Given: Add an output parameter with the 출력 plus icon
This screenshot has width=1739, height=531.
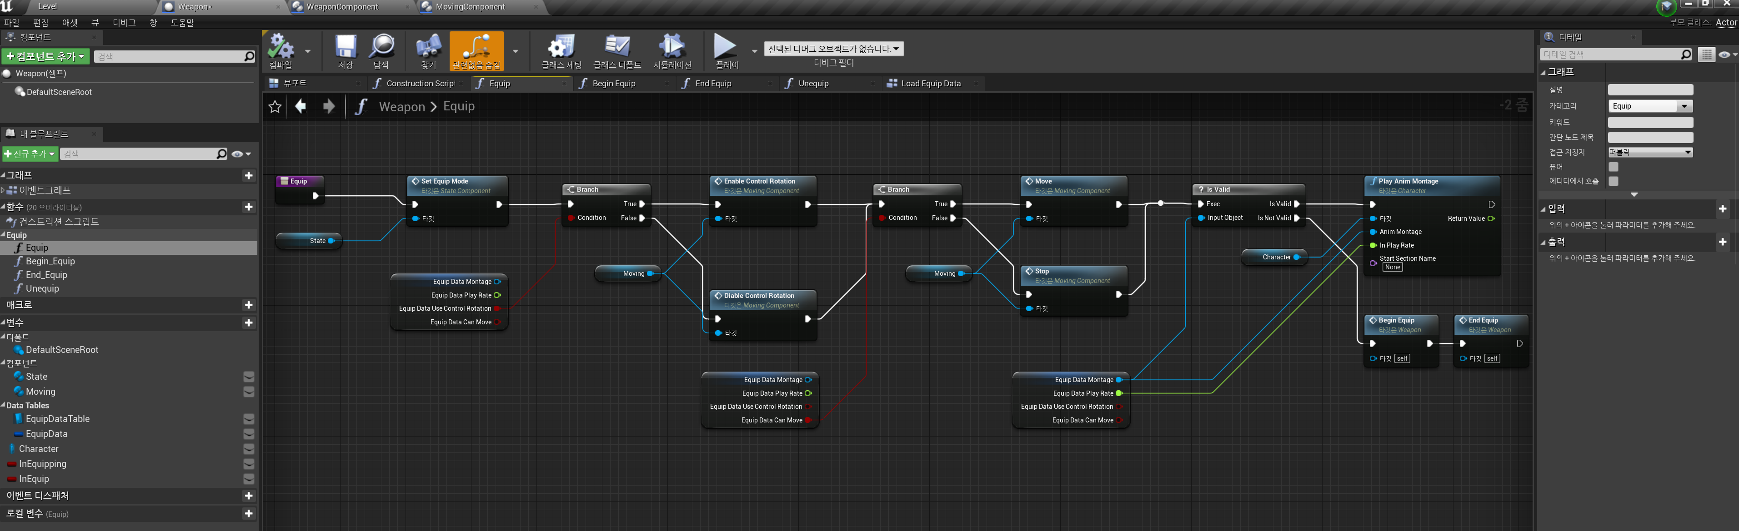Looking at the screenshot, I should click(1722, 242).
